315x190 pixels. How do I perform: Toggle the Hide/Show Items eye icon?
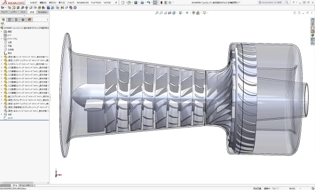[x=187, y=13]
